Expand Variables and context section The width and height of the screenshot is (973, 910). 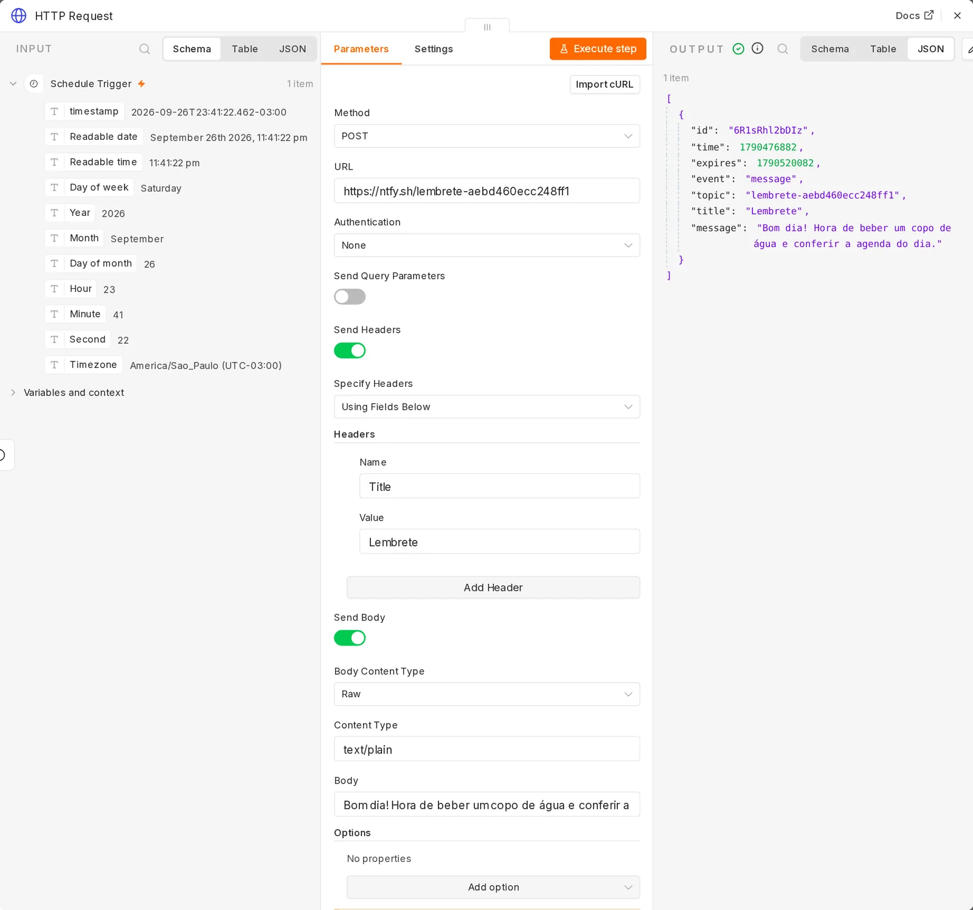click(x=13, y=392)
